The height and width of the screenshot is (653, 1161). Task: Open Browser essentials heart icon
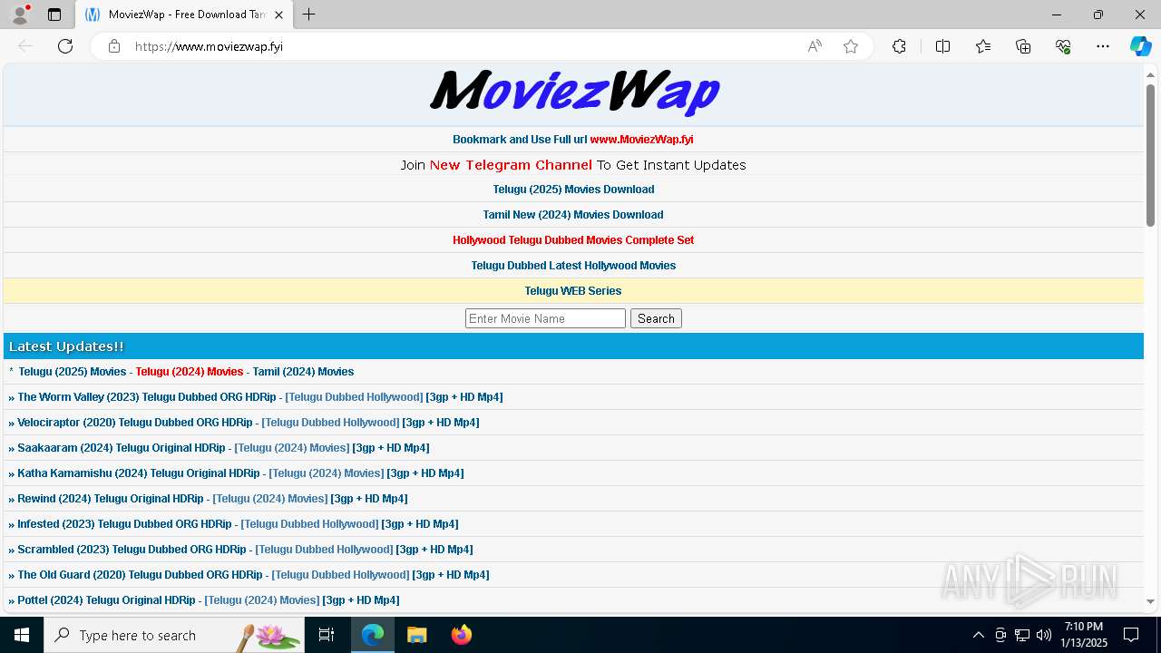coord(1063,46)
